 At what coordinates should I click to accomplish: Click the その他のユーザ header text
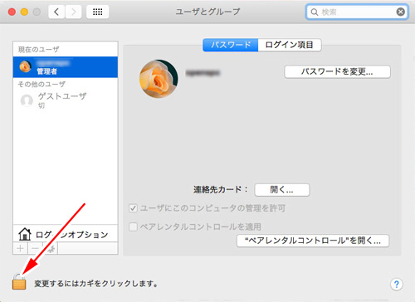(41, 84)
